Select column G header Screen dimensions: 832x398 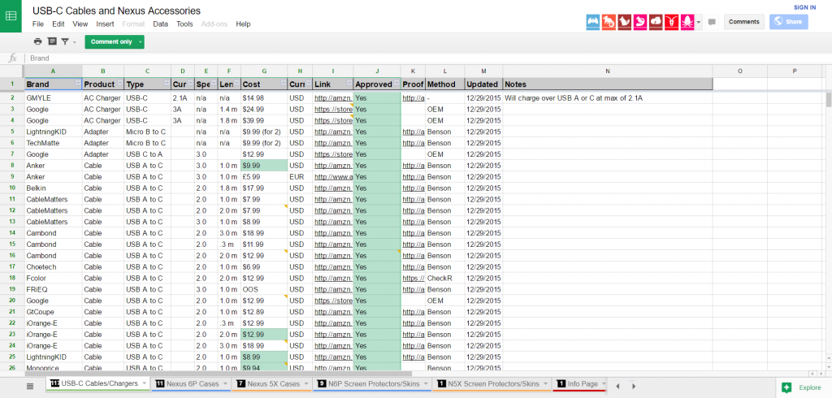tap(264, 71)
